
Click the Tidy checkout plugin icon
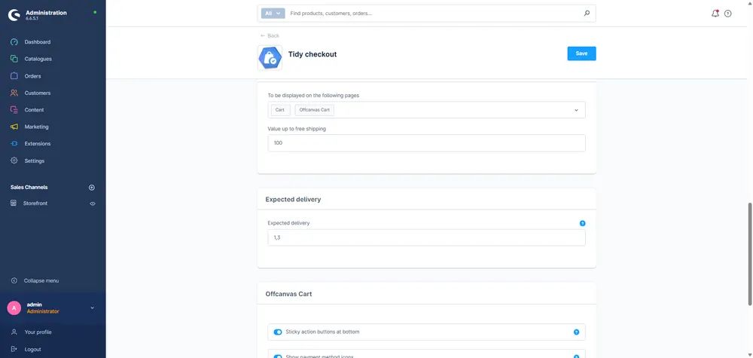pos(270,58)
